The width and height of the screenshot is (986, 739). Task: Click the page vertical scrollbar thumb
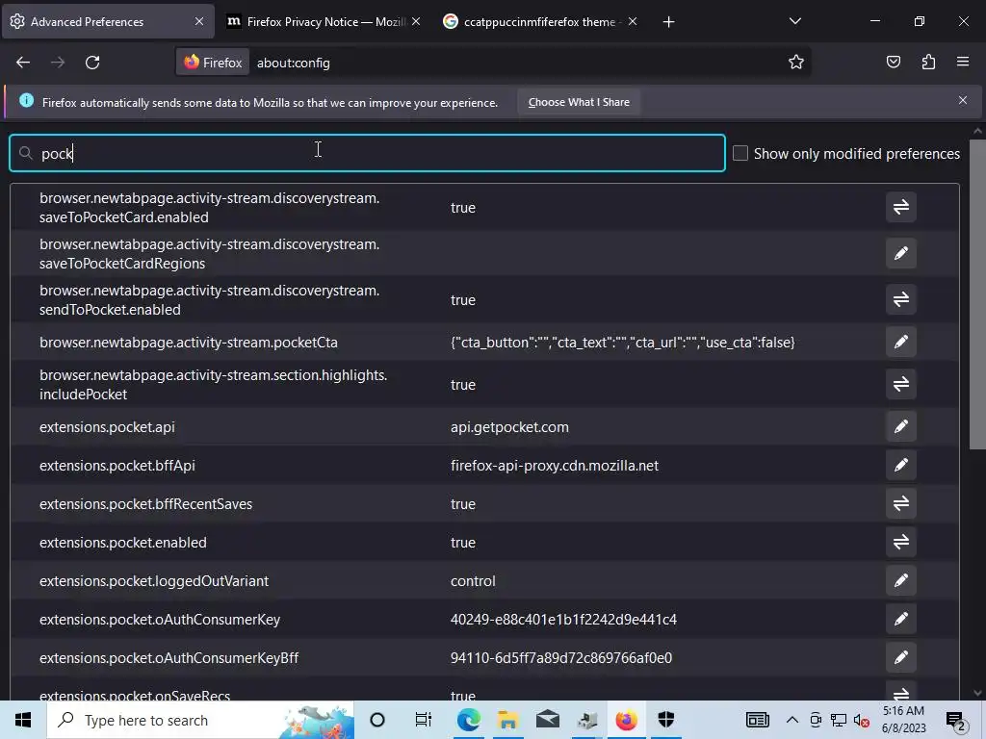point(977,294)
